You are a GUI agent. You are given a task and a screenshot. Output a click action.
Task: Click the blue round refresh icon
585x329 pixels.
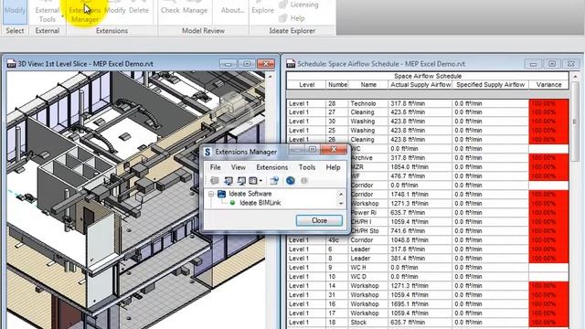(x=291, y=181)
